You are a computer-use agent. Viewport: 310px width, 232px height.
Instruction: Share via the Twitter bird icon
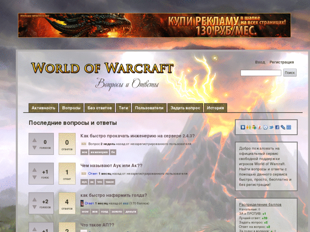click(x=272, y=127)
